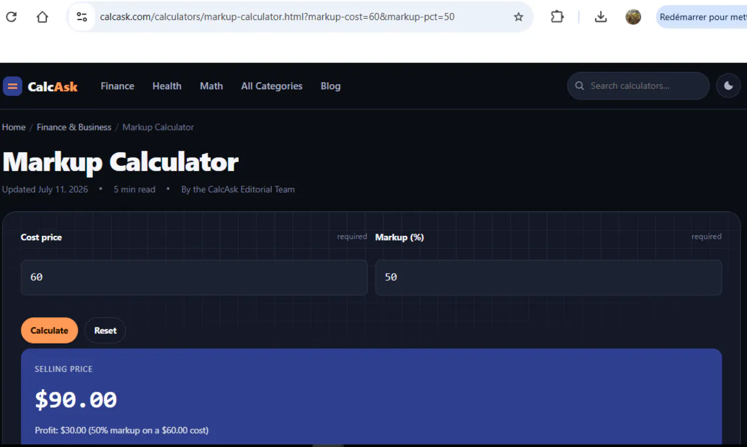Click the Markup Calculator page heading
The image size is (747, 447).
(x=121, y=162)
